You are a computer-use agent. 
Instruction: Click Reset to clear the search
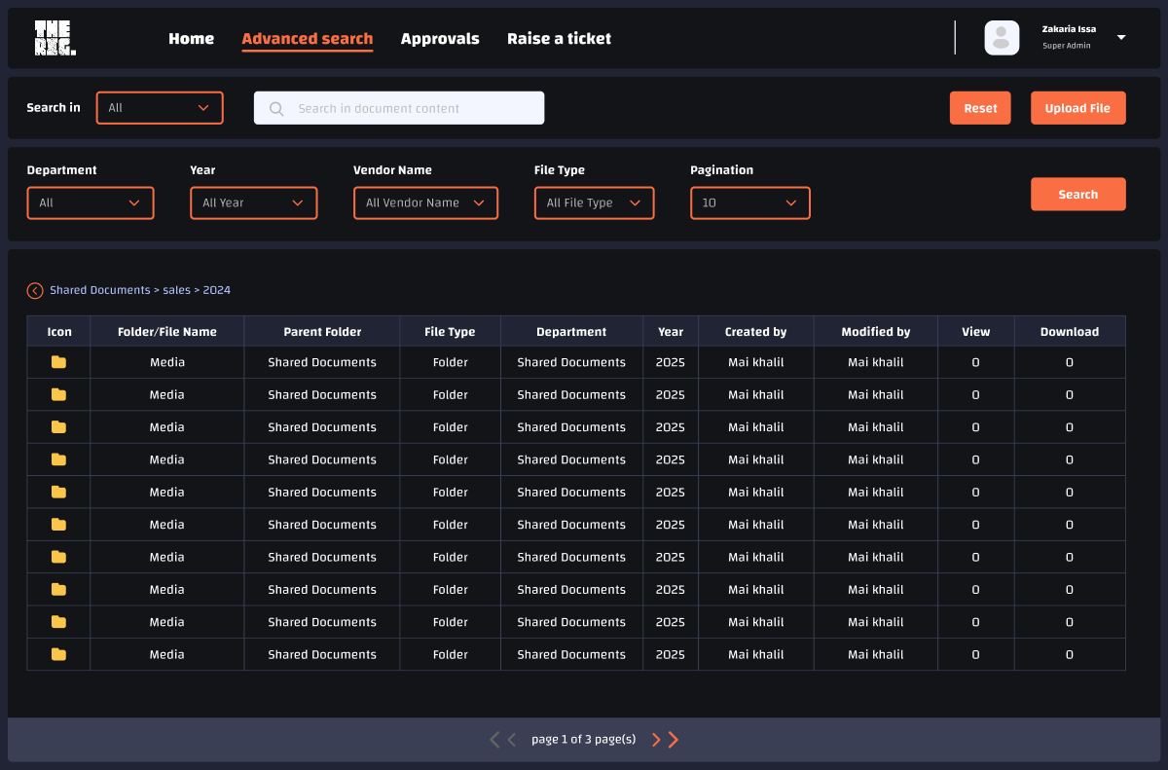[x=980, y=107]
